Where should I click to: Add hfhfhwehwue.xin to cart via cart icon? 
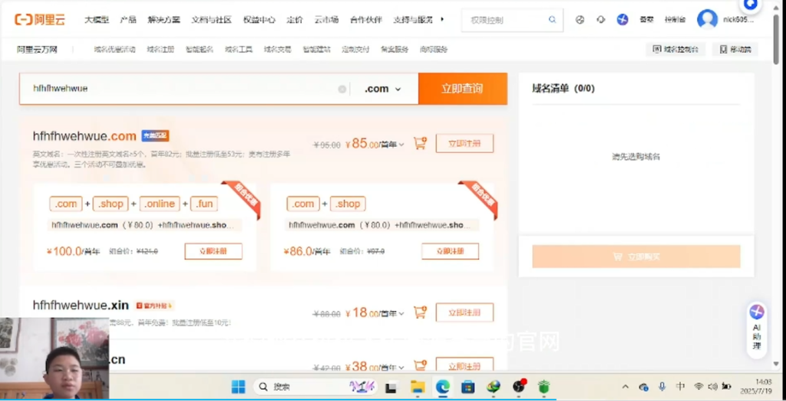[x=420, y=312]
